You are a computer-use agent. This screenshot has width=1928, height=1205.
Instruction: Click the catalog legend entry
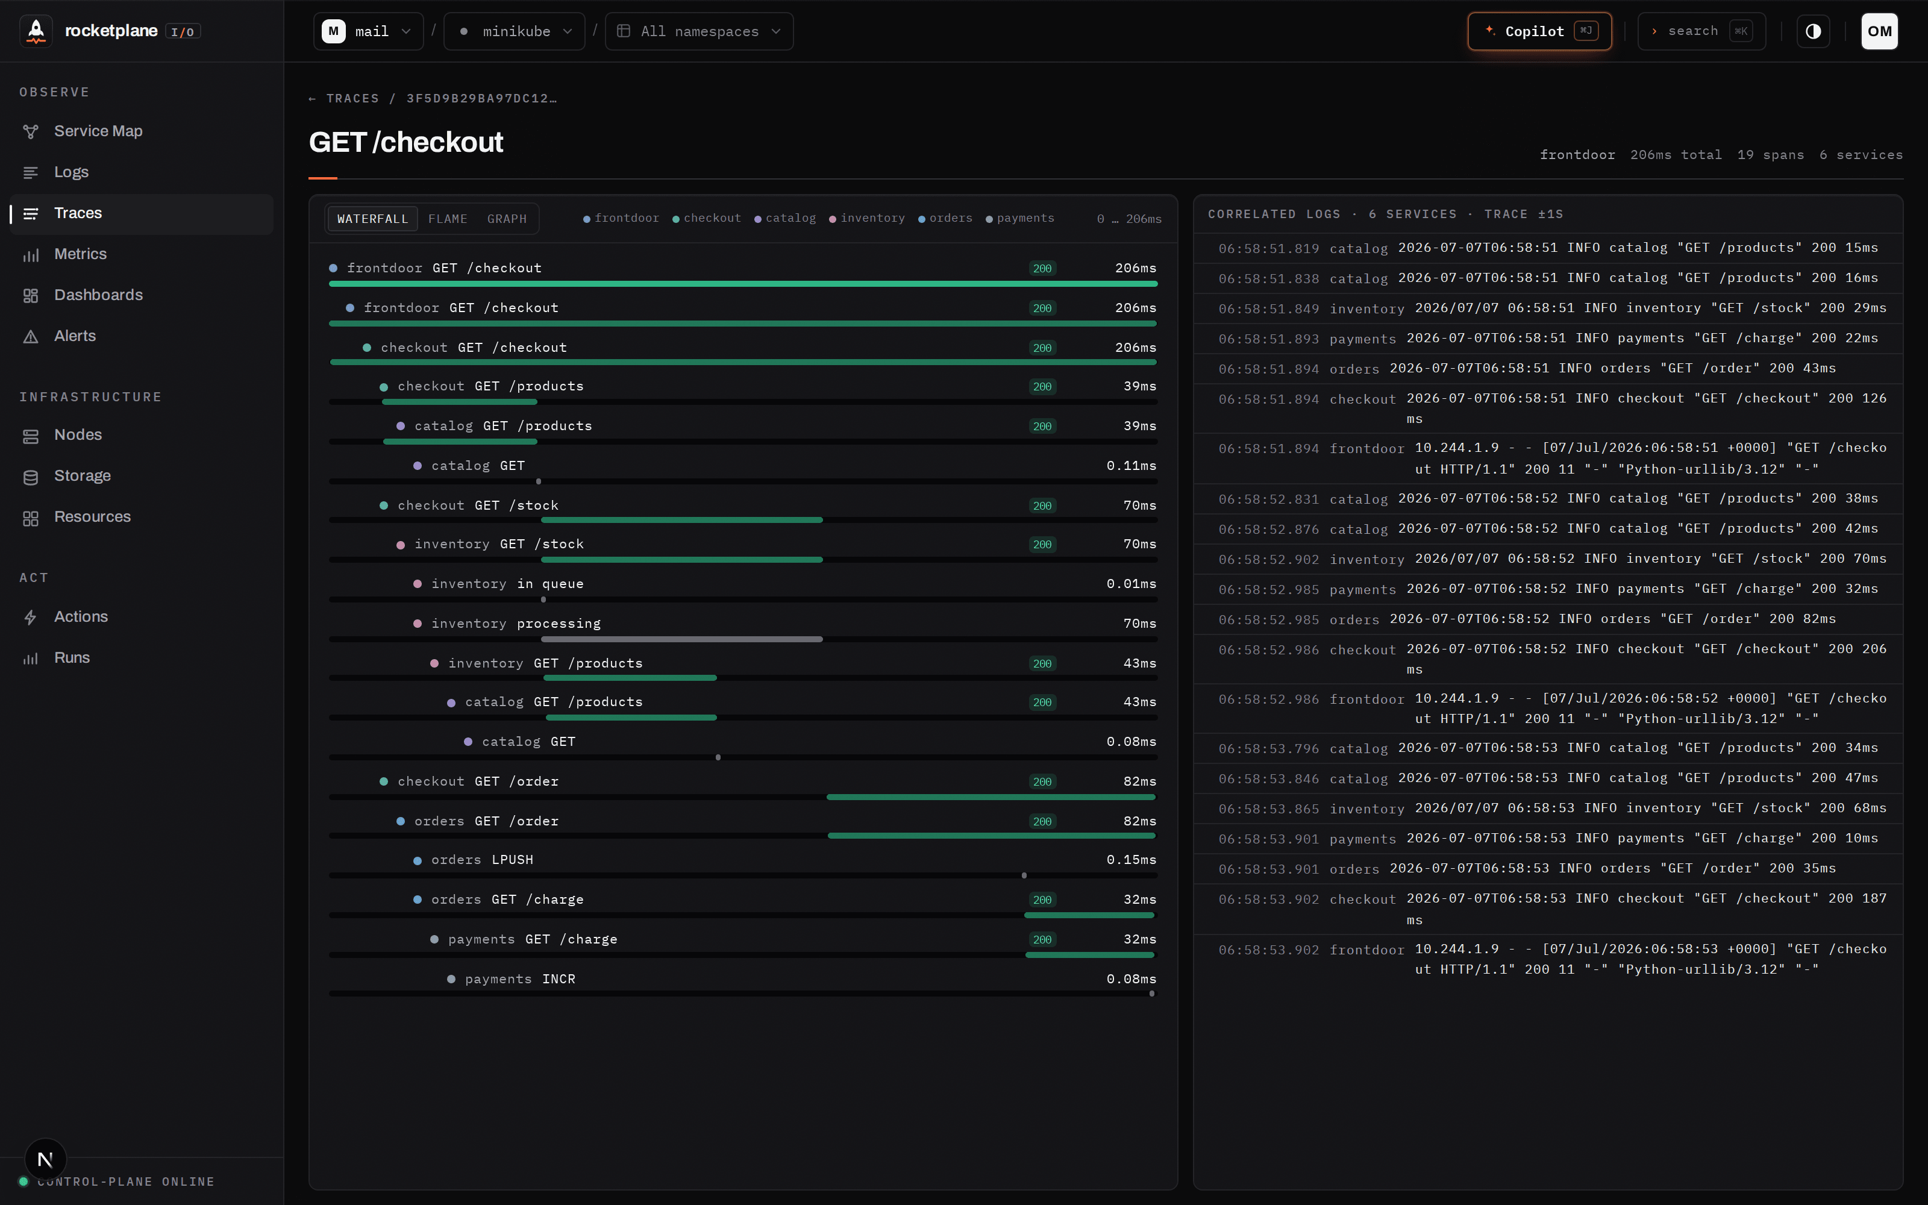point(786,218)
